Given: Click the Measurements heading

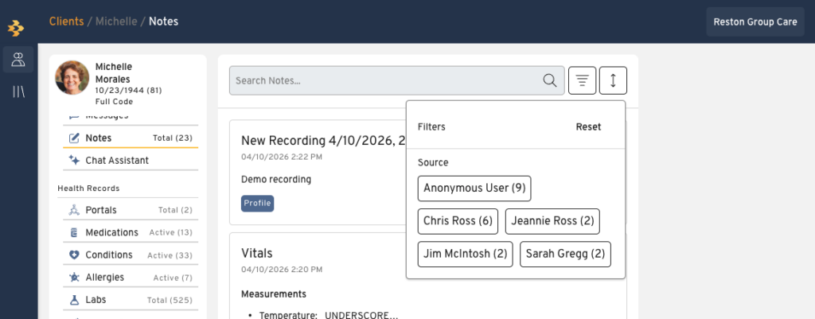Looking at the screenshot, I should coord(274,294).
